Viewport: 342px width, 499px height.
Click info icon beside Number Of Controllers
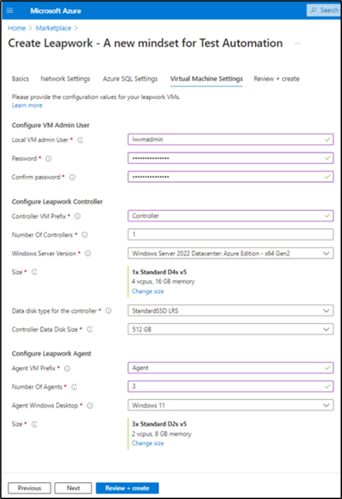coord(85,235)
